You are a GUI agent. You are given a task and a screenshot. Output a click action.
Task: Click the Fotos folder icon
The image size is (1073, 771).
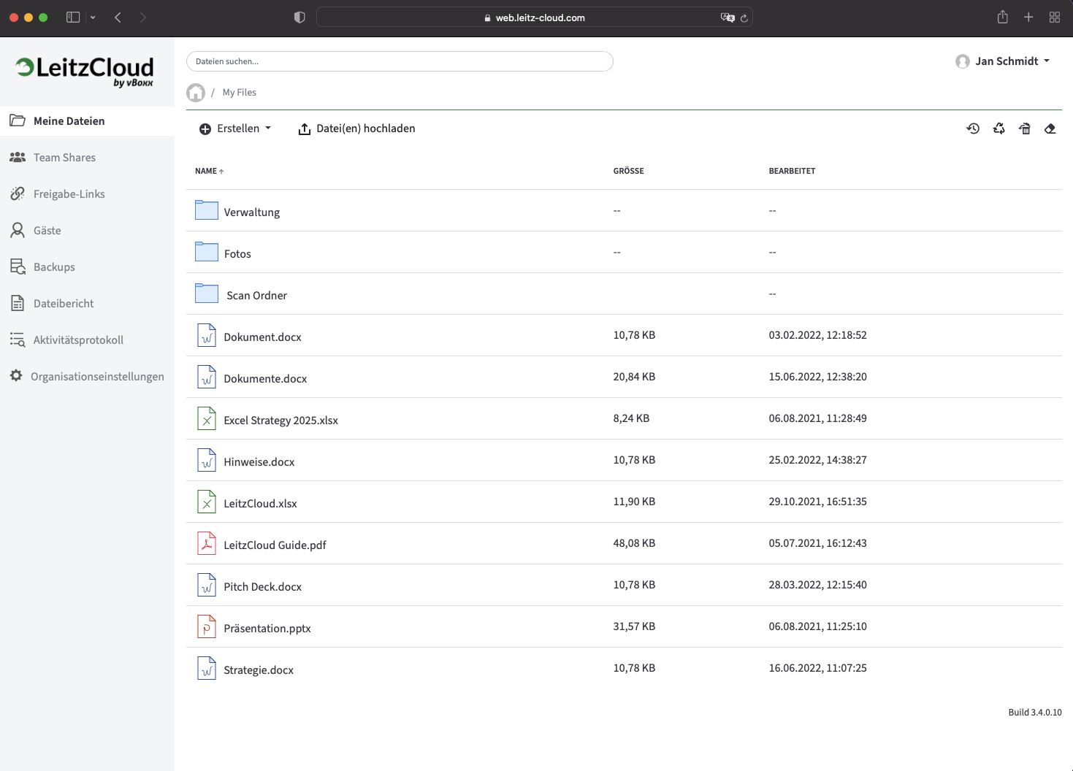tap(207, 252)
